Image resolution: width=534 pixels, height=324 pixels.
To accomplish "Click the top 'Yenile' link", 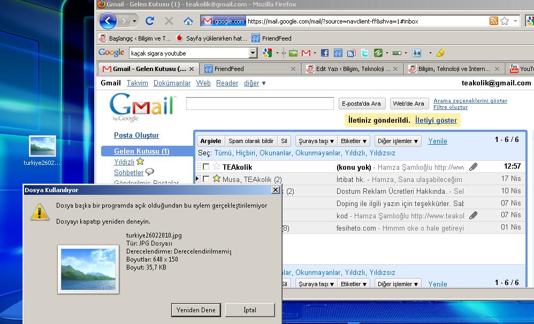I will pos(438,141).
